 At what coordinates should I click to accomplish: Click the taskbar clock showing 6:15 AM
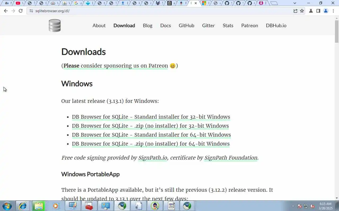click(325, 206)
